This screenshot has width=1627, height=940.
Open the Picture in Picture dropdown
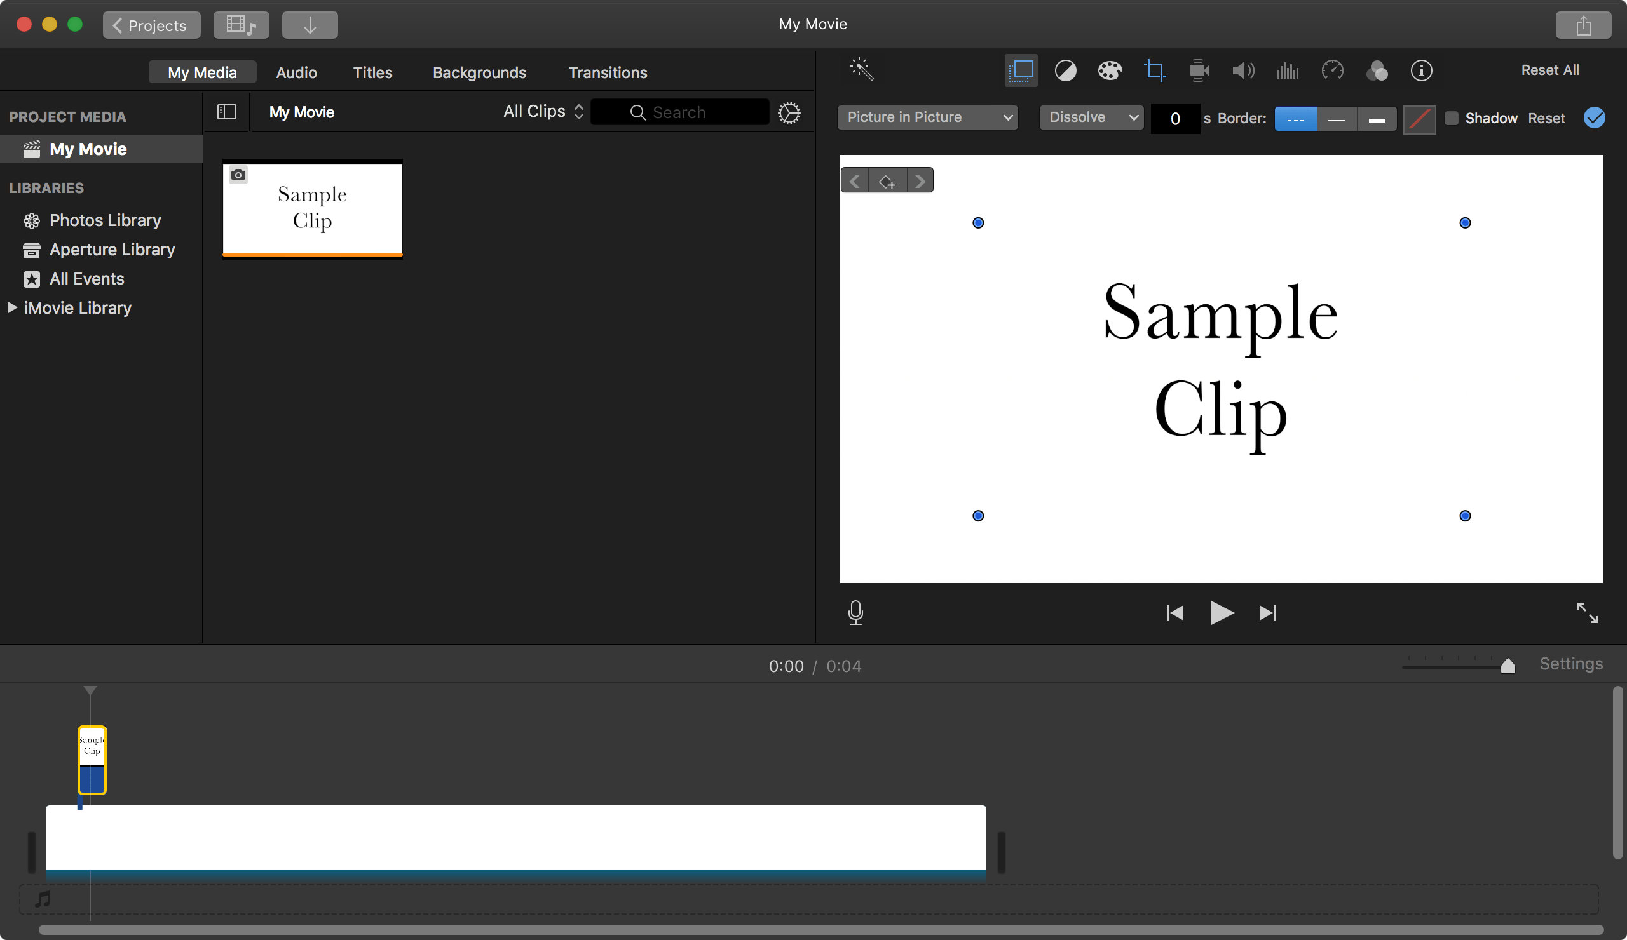click(x=927, y=117)
